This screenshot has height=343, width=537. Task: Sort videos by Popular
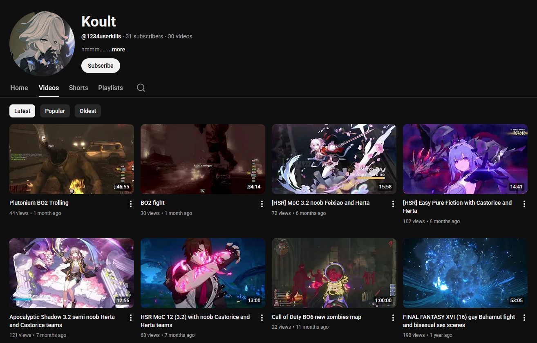coord(55,111)
